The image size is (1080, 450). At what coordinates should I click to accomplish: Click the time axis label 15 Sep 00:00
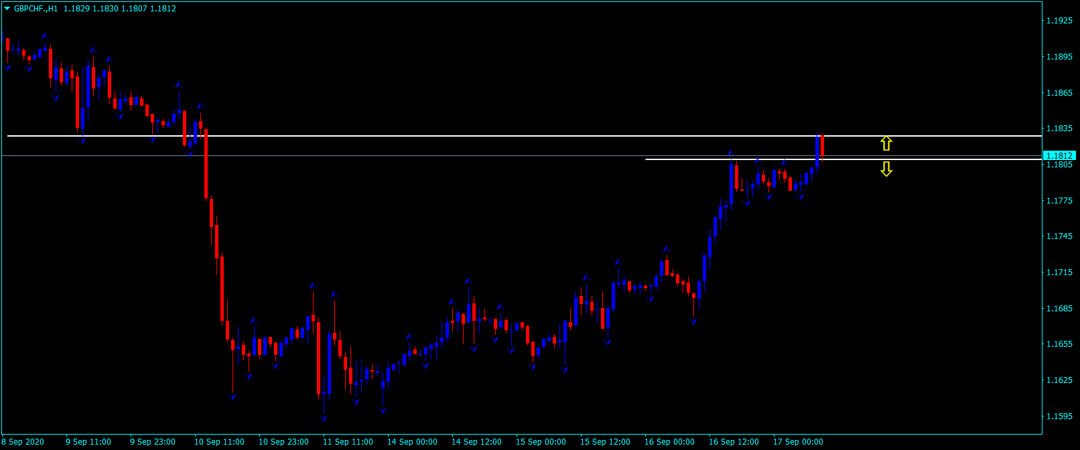click(541, 442)
